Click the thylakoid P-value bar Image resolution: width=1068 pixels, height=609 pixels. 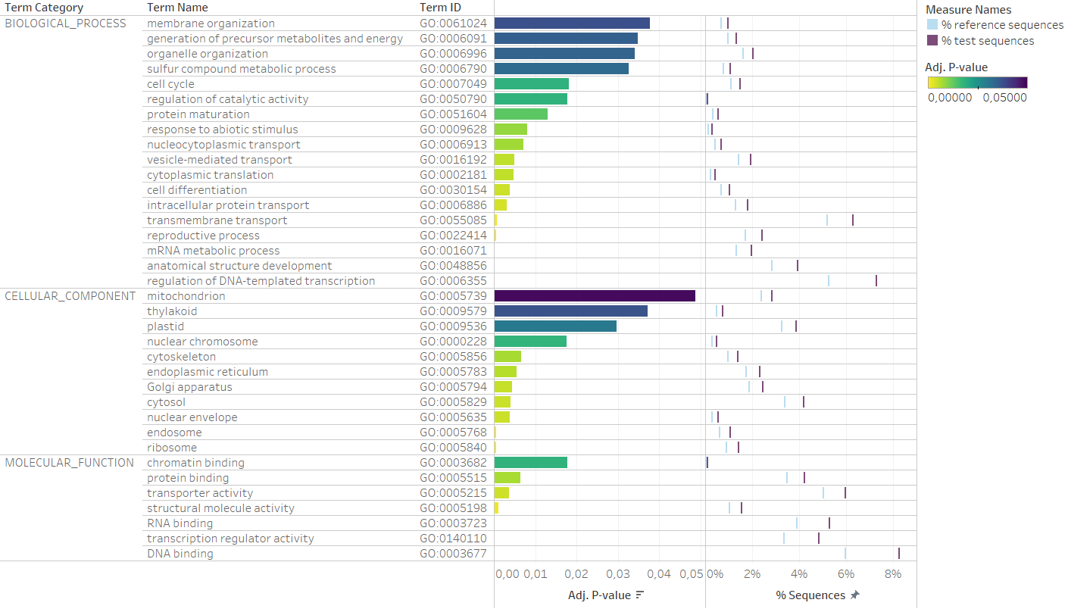point(570,311)
